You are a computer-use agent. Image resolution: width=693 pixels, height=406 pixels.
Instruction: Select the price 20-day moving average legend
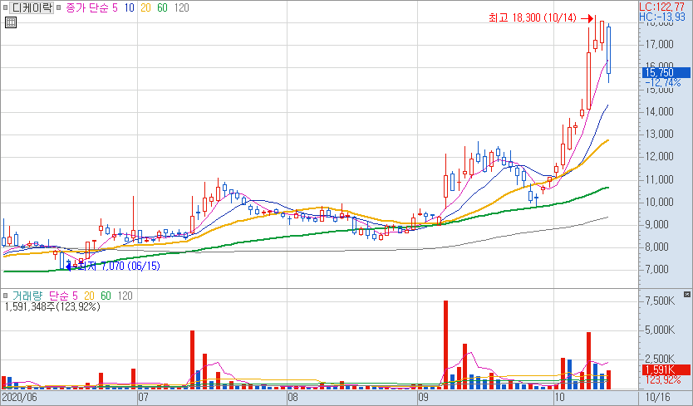tap(146, 7)
